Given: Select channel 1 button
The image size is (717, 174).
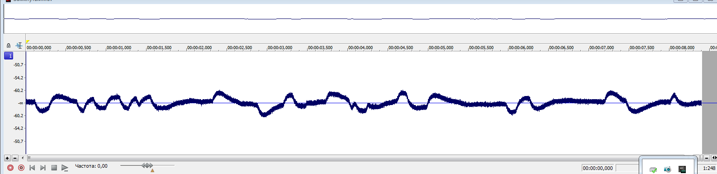Looking at the screenshot, I should coord(9,56).
